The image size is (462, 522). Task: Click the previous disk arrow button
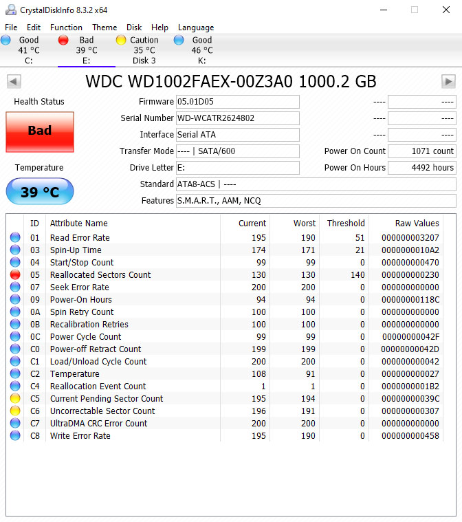[14, 82]
